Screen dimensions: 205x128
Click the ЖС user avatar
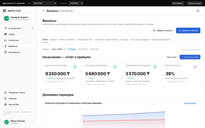coord(6,122)
